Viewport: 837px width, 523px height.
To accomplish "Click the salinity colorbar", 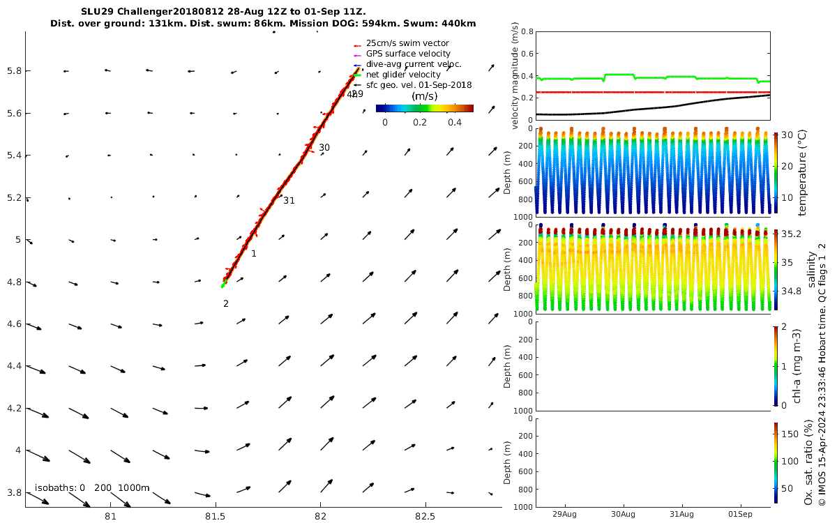I will pyautogui.click(x=775, y=269).
